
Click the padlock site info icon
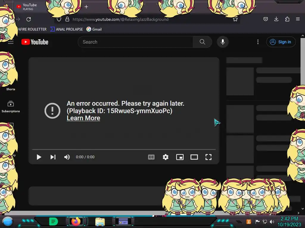tap(67, 19)
